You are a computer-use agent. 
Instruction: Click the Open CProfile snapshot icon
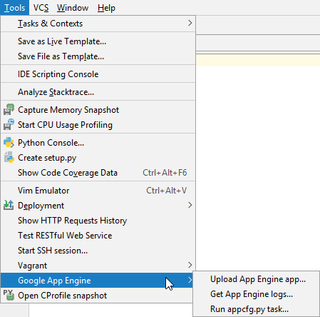(9, 295)
